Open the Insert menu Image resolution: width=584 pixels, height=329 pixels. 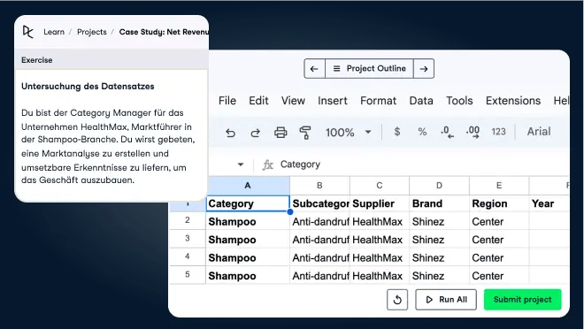click(332, 101)
